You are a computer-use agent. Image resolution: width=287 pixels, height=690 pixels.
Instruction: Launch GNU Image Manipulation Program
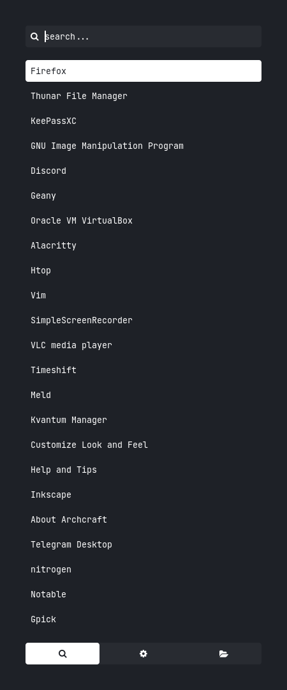[143, 146]
